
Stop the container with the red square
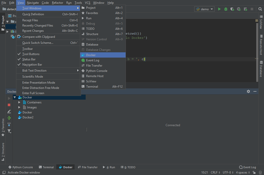tap(9, 105)
